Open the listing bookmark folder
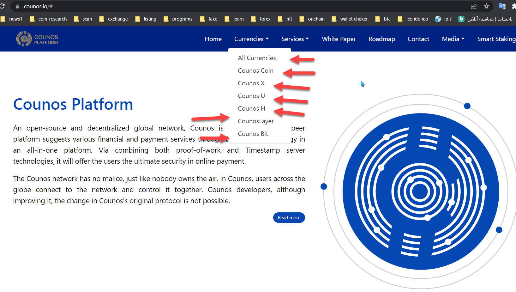Viewport: 516px width, 292px height. coord(146,19)
